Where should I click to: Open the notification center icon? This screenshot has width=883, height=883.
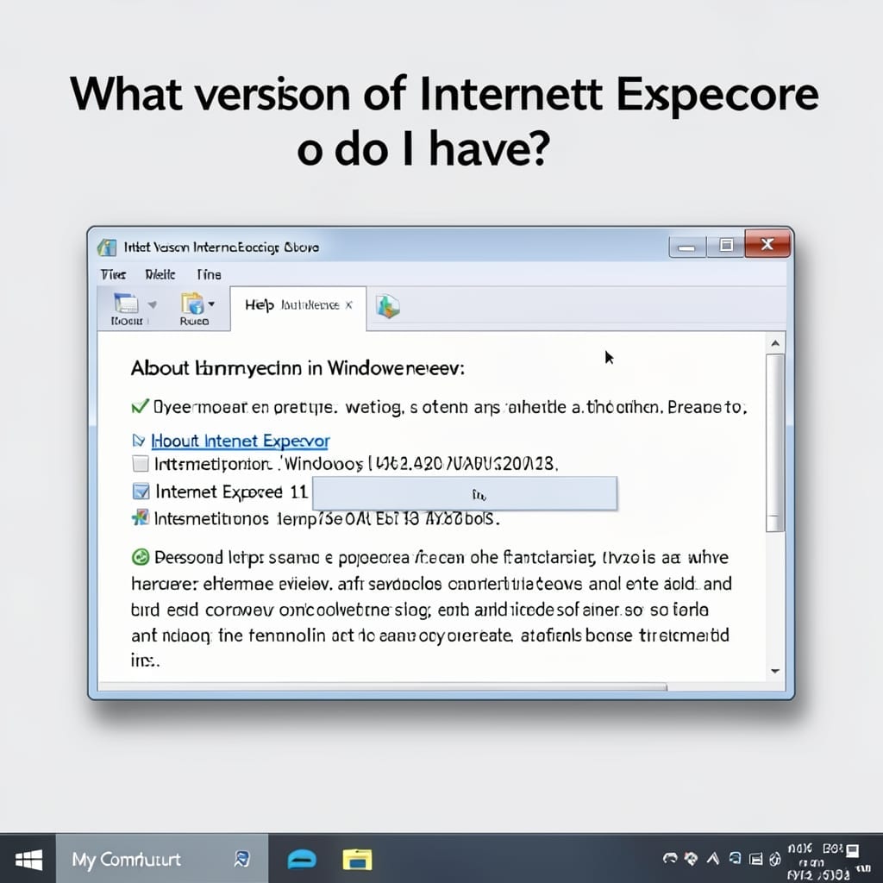coord(853,849)
